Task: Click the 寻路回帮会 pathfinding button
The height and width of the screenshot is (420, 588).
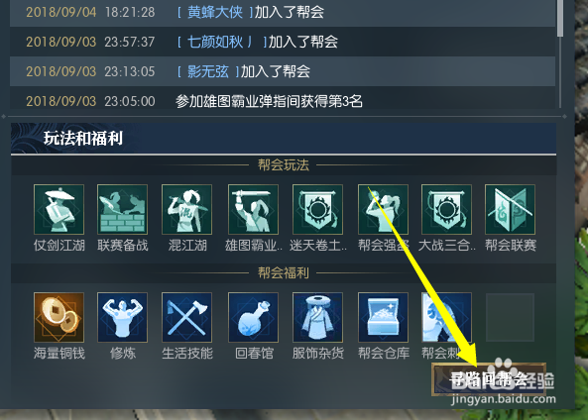Action: (489, 378)
